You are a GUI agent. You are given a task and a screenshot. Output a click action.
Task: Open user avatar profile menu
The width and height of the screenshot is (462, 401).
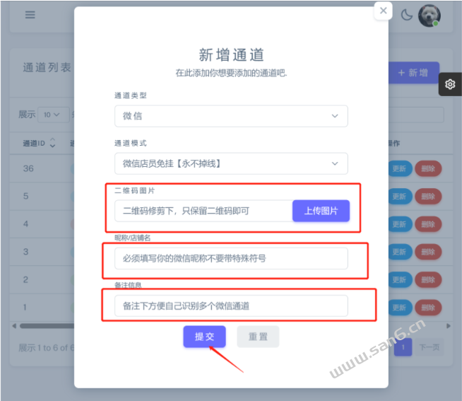tap(430, 16)
